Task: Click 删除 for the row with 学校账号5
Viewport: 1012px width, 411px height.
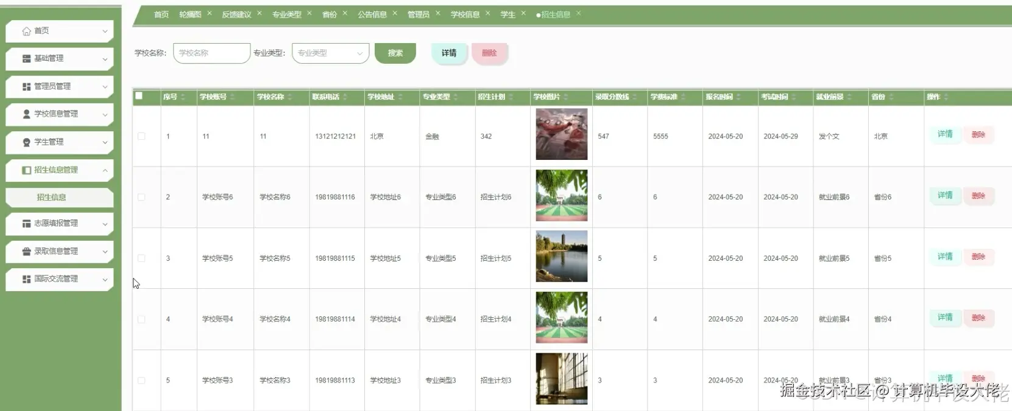Action: pyautogui.click(x=978, y=257)
